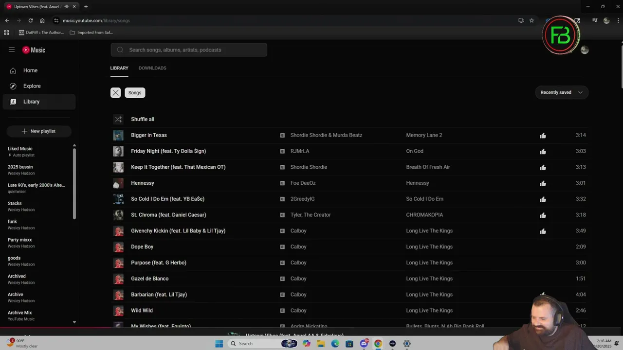Toggle like on Keep It Together
The width and height of the screenshot is (623, 350).
pyautogui.click(x=543, y=167)
